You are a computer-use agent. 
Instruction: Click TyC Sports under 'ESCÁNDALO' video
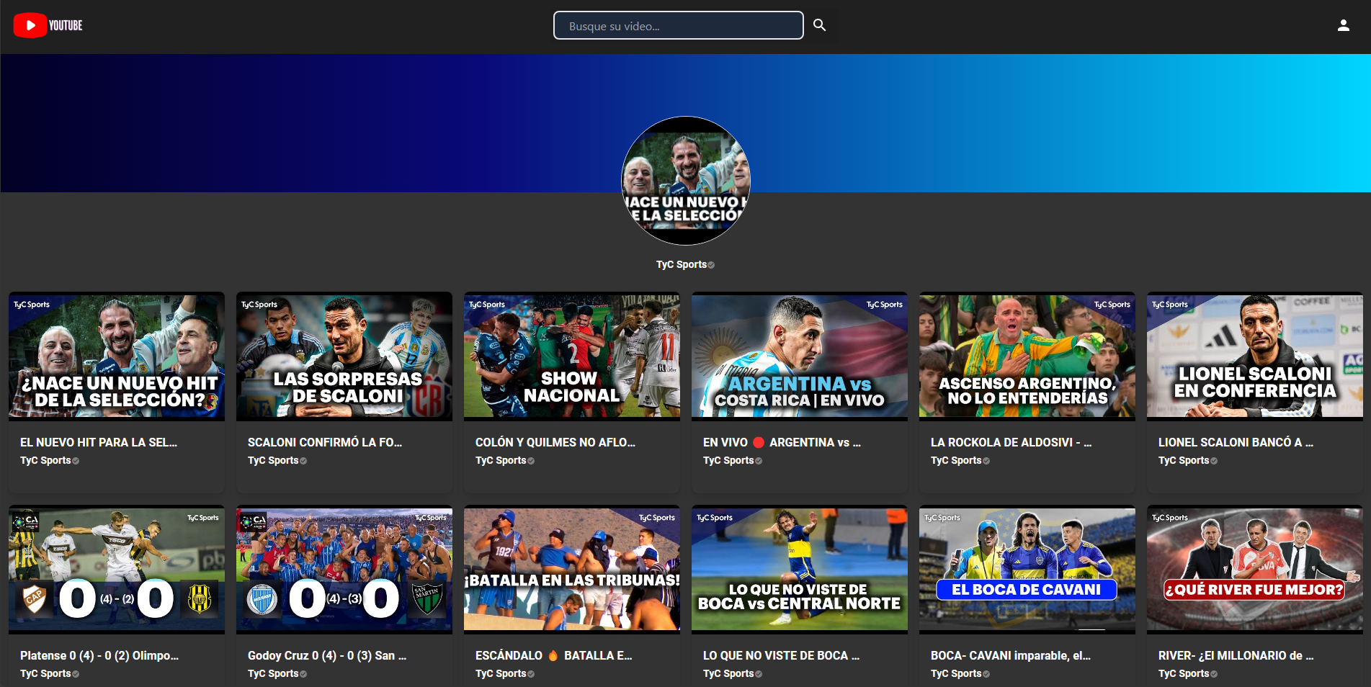[501, 673]
